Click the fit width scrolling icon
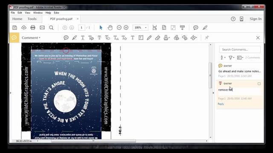Screen dimensions: 273x153 click(x=154, y=28)
